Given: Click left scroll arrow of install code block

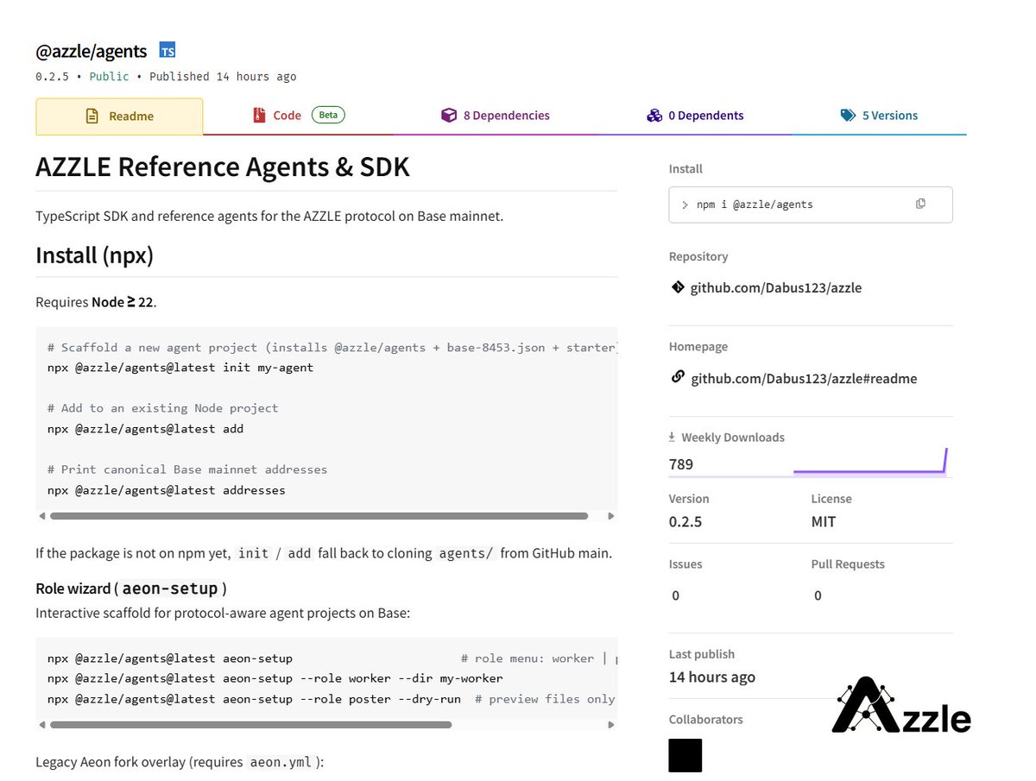Looking at the screenshot, I should pyautogui.click(x=41, y=516).
